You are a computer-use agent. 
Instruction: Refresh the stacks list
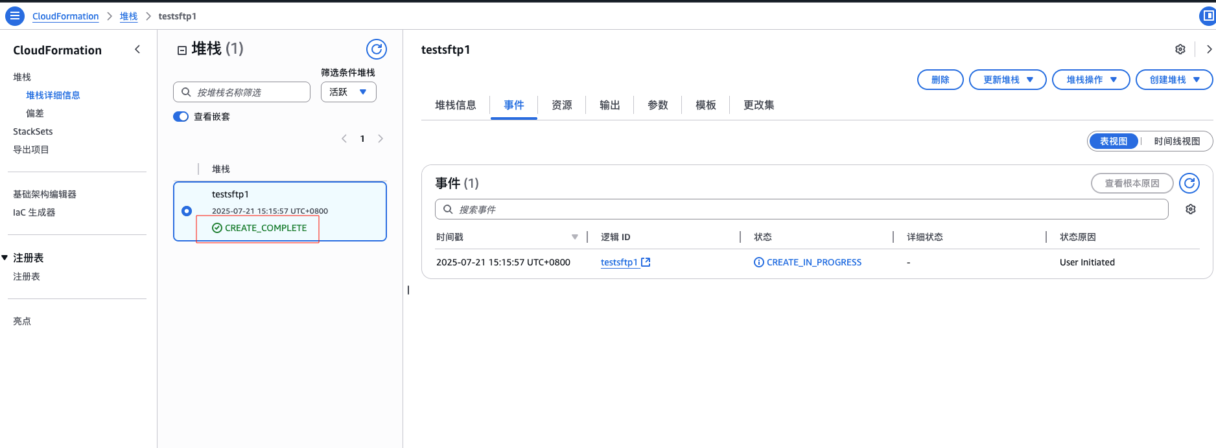click(377, 49)
